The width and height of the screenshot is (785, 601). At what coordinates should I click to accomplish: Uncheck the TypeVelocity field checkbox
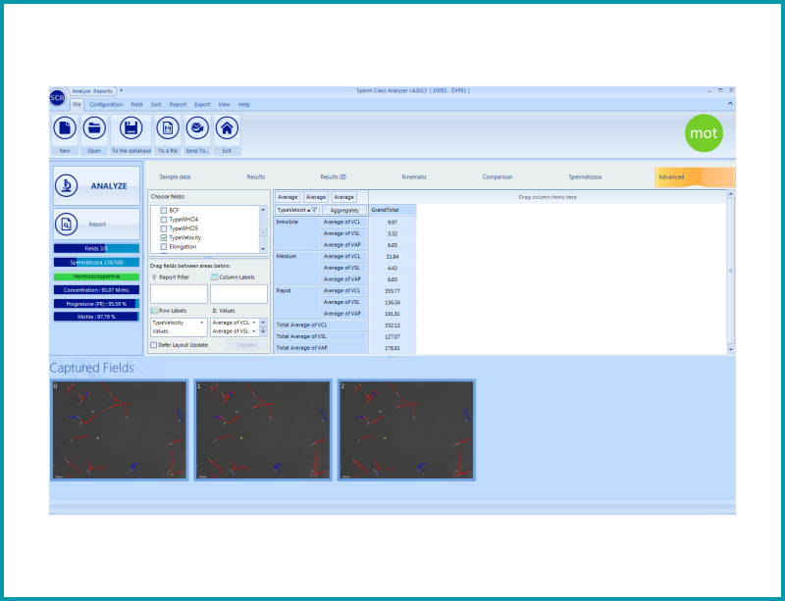tap(163, 237)
